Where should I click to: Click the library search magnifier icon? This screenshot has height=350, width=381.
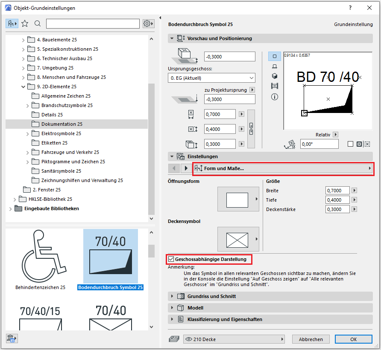pos(38,23)
